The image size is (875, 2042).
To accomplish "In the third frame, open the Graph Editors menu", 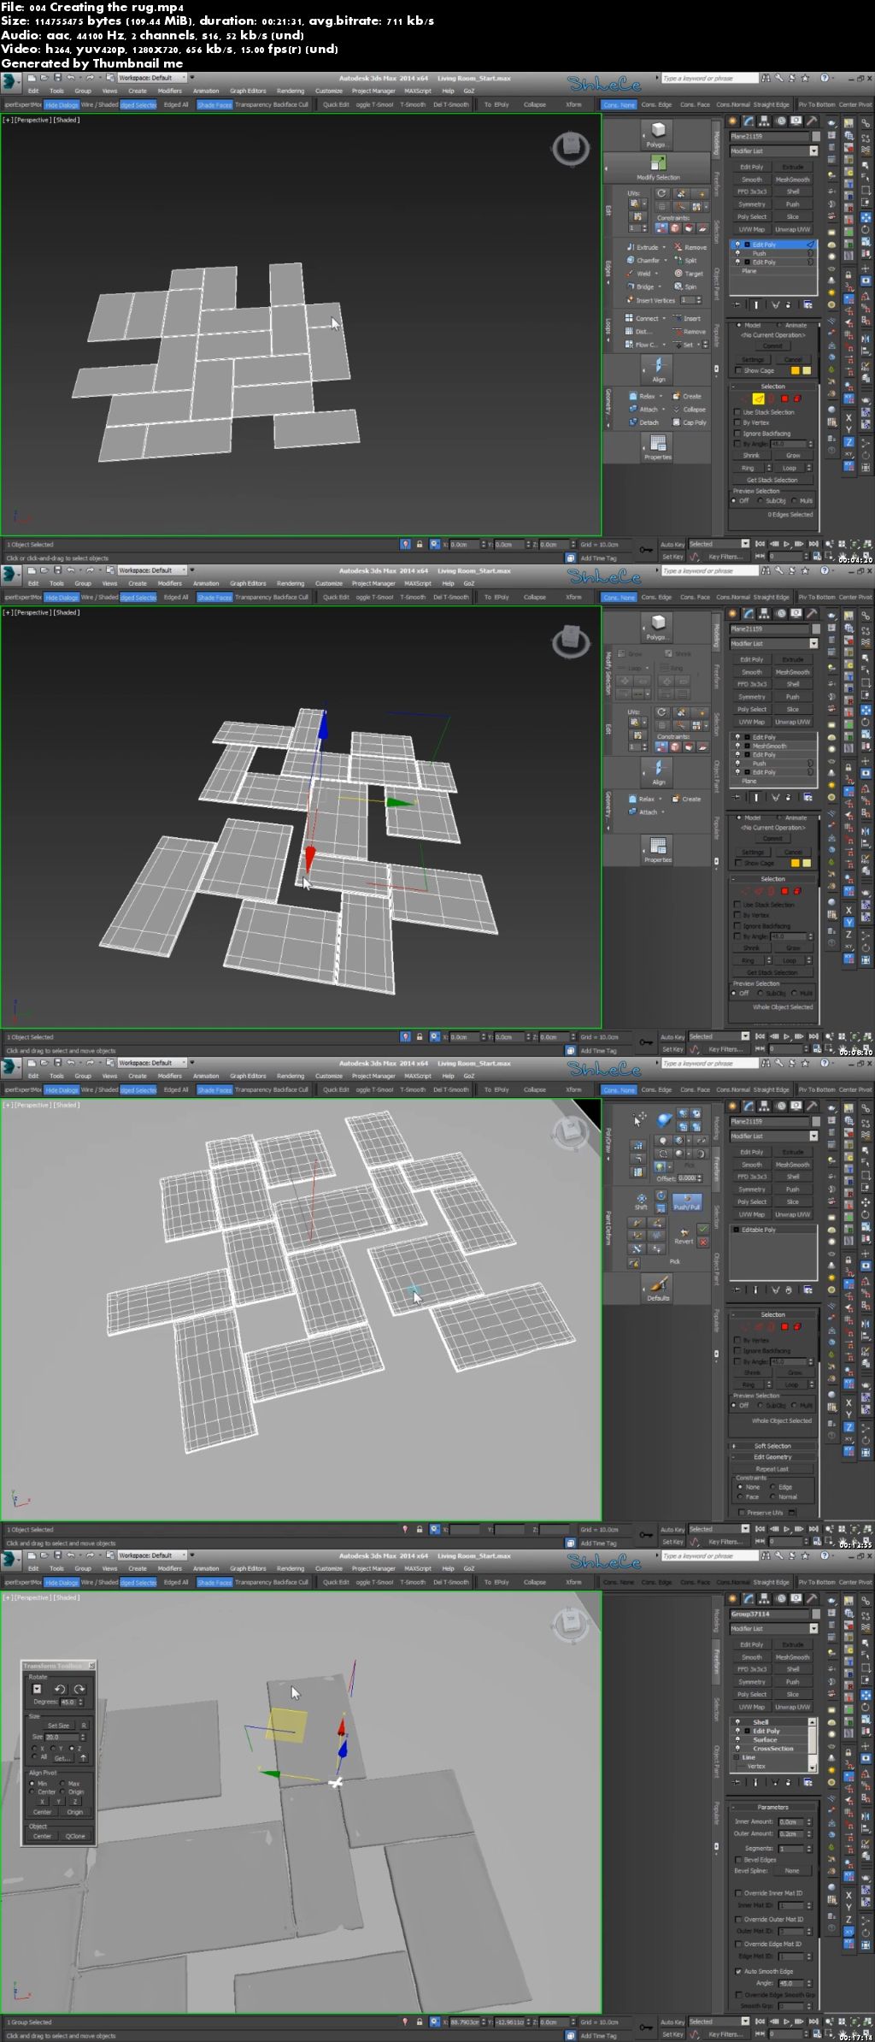I will [248, 1076].
